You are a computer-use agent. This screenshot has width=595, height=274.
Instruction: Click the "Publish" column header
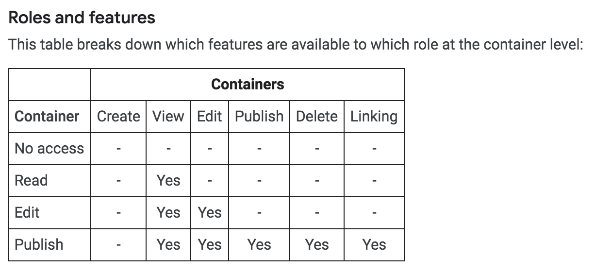[259, 117]
